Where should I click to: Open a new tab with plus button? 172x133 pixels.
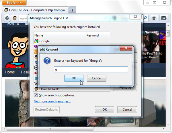73,10
